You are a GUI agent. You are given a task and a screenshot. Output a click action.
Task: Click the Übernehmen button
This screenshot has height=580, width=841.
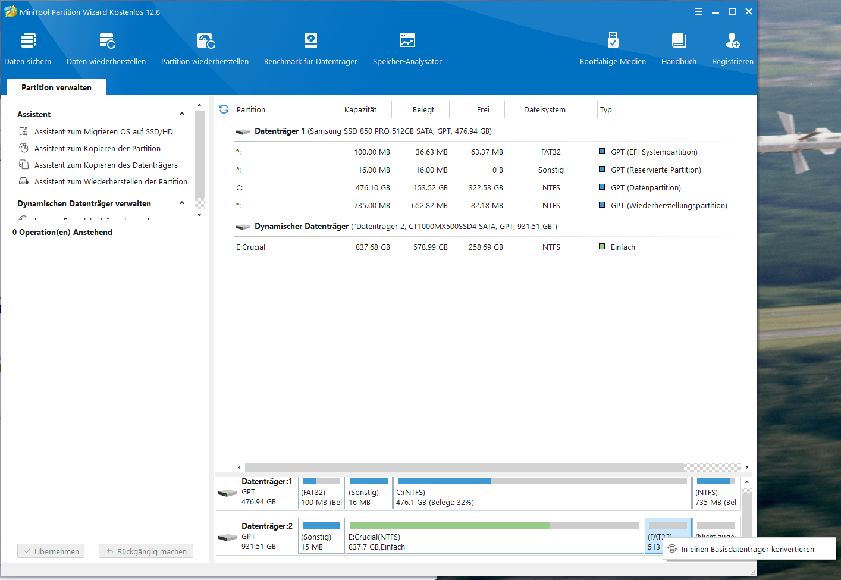tap(51, 551)
